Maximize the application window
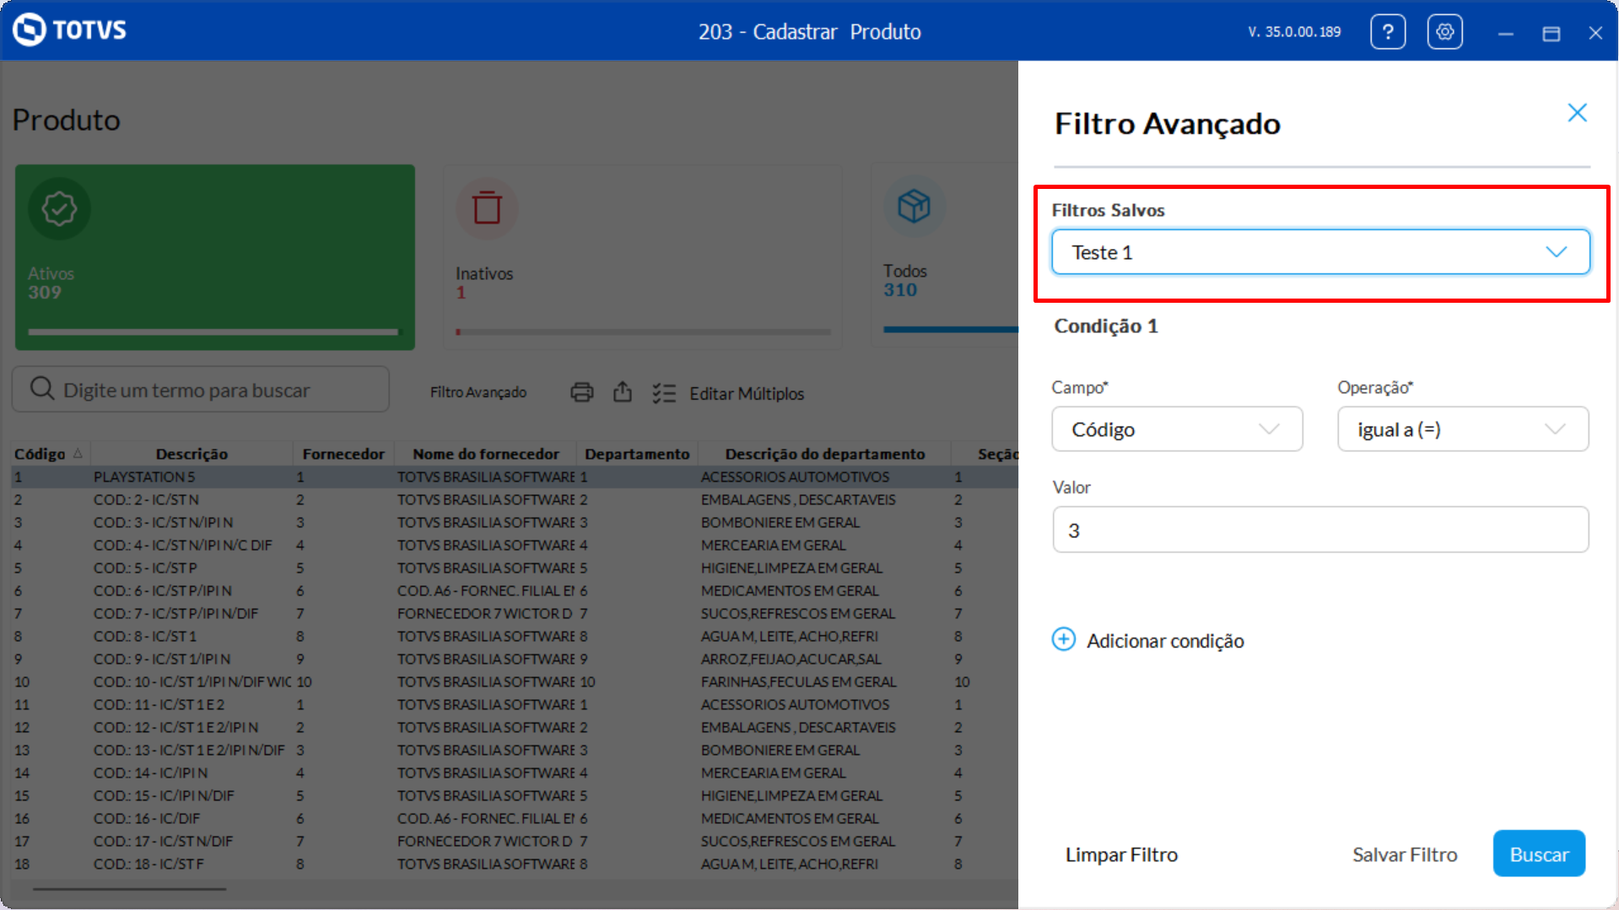 pos(1551,34)
